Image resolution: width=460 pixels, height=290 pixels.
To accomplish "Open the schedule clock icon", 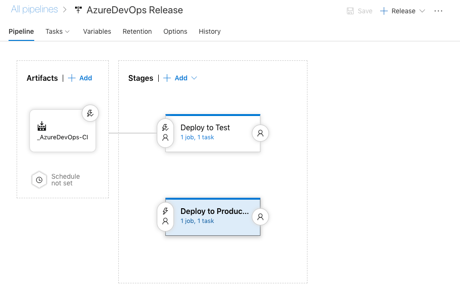I will (39, 180).
